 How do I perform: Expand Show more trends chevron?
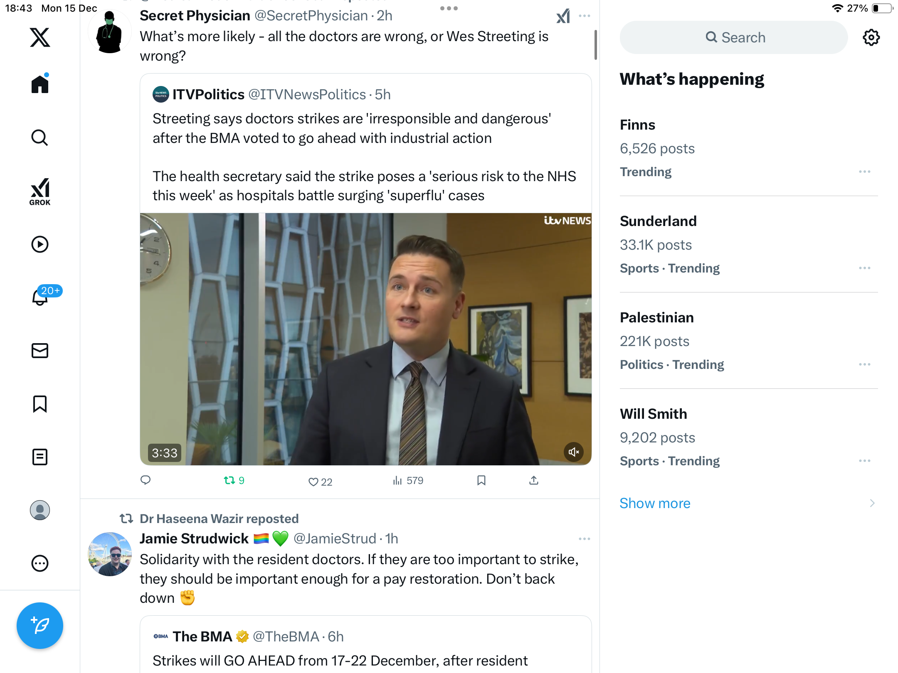click(872, 503)
